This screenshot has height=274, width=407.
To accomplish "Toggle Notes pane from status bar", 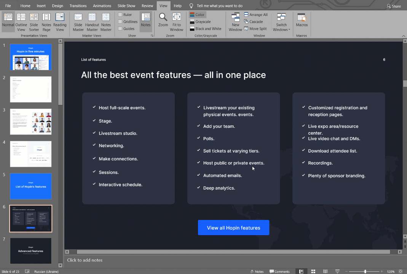I will (x=257, y=271).
